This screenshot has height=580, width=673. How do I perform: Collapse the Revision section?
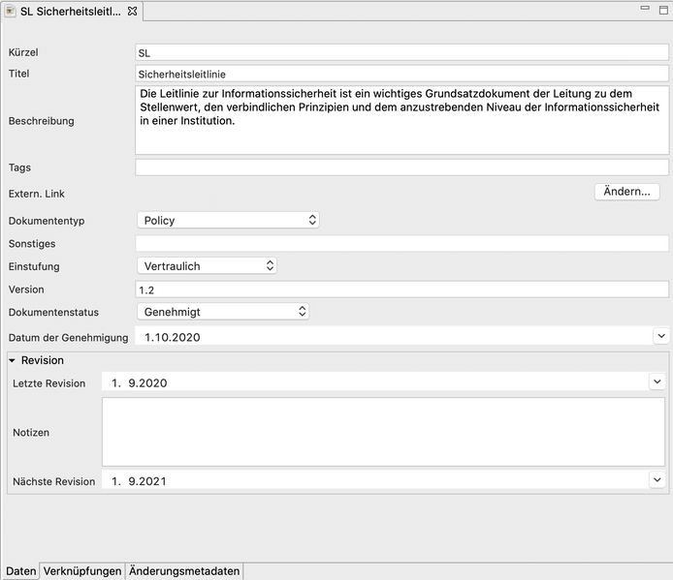tap(12, 360)
